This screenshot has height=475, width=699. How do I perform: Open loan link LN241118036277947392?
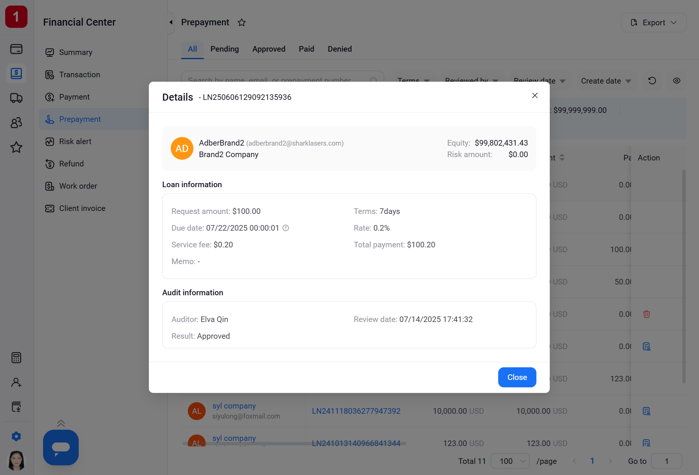click(x=356, y=411)
